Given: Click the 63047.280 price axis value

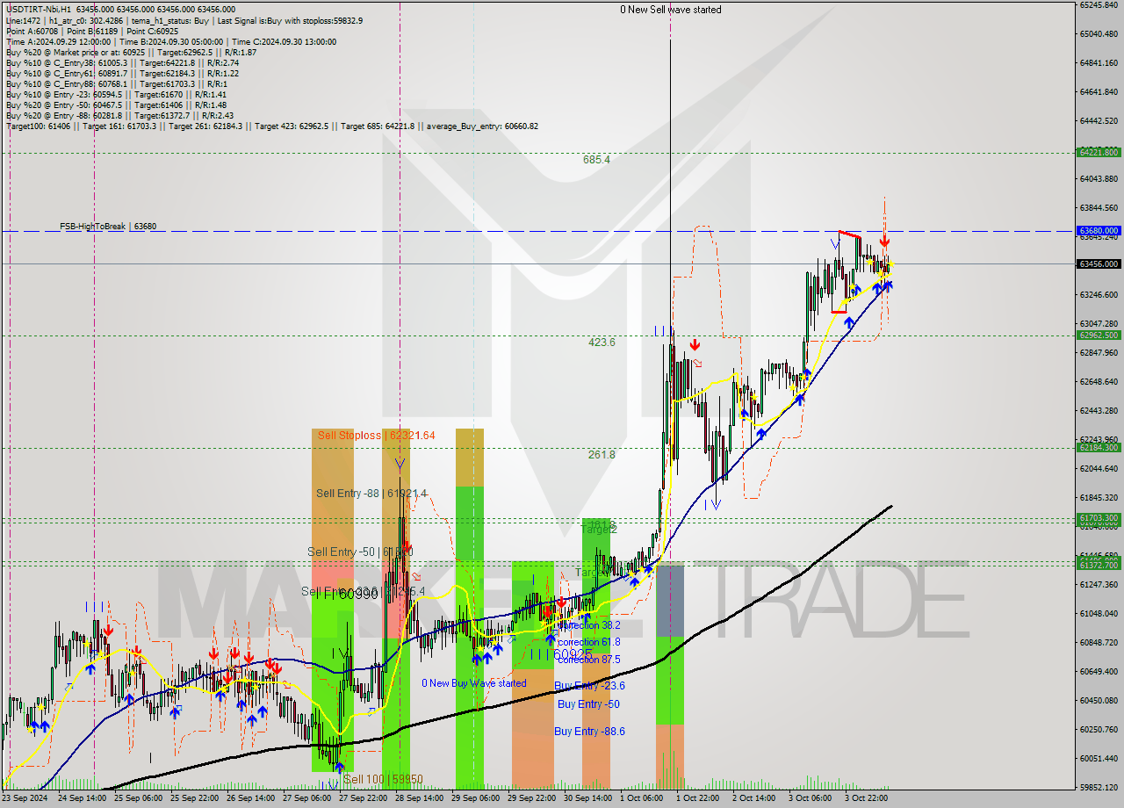Looking at the screenshot, I should tap(1099, 324).
